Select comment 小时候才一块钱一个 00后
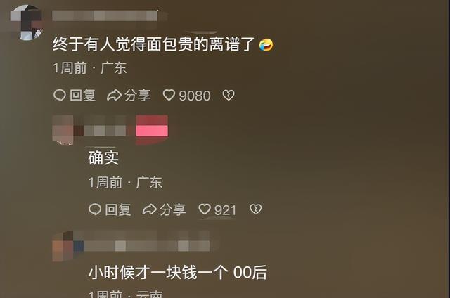This screenshot has width=450, height=298. (x=178, y=272)
